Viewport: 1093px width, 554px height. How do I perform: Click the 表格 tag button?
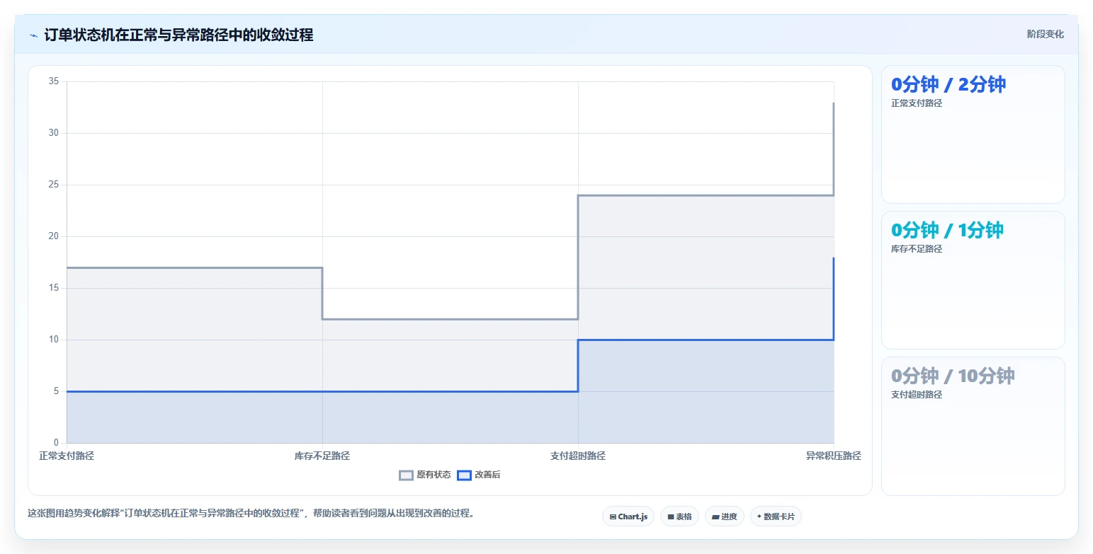(679, 517)
